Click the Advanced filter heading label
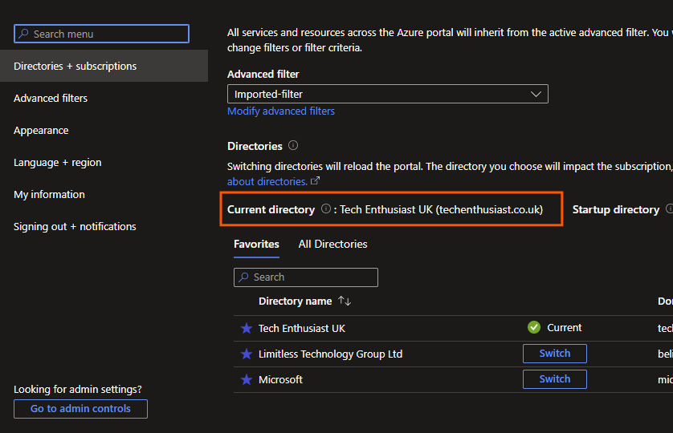 (x=263, y=74)
